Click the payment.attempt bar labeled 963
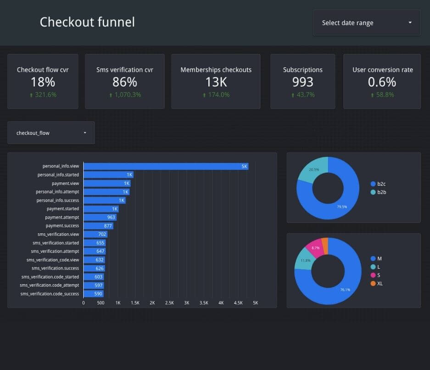 tap(100, 217)
